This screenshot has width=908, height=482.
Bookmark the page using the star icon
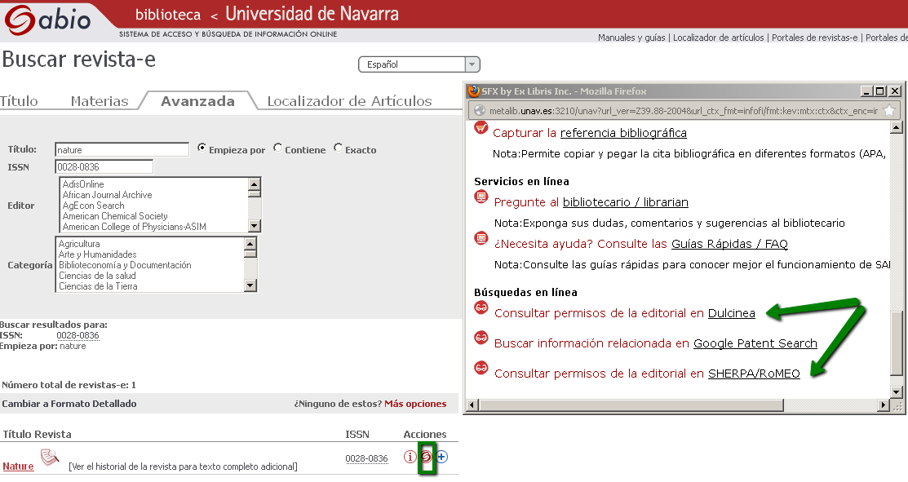[x=888, y=111]
